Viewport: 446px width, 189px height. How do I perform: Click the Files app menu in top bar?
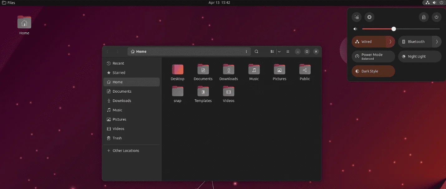point(9,2)
